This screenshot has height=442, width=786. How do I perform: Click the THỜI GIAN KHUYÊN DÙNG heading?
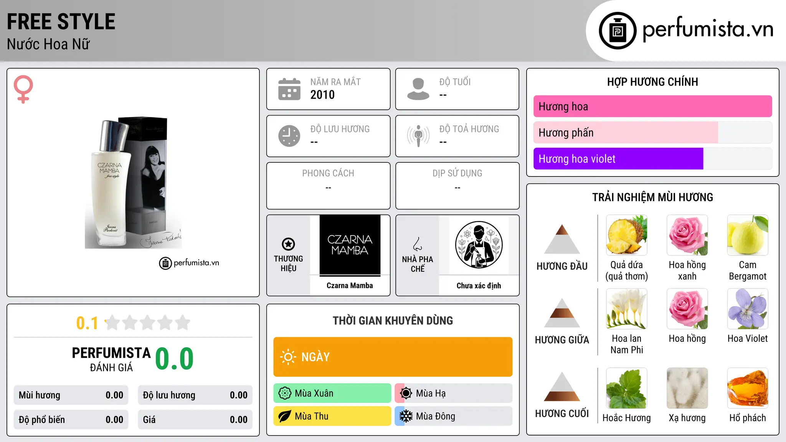pos(393,320)
